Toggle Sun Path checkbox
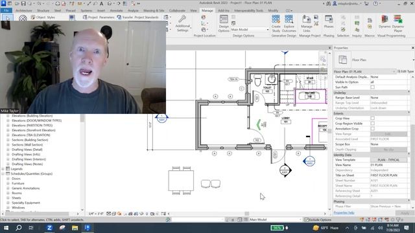Screen dimensions: 415x233 [x=372, y=87]
